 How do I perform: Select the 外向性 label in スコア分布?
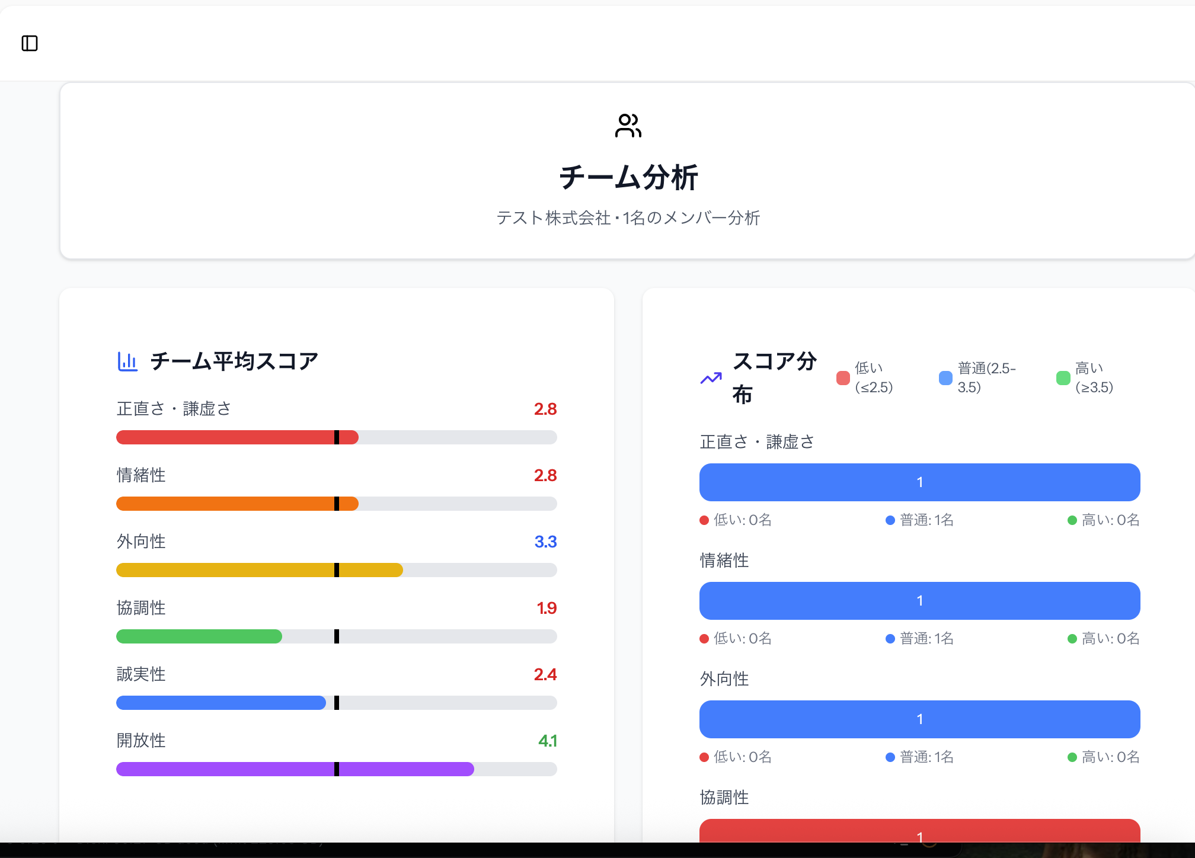coord(724,679)
